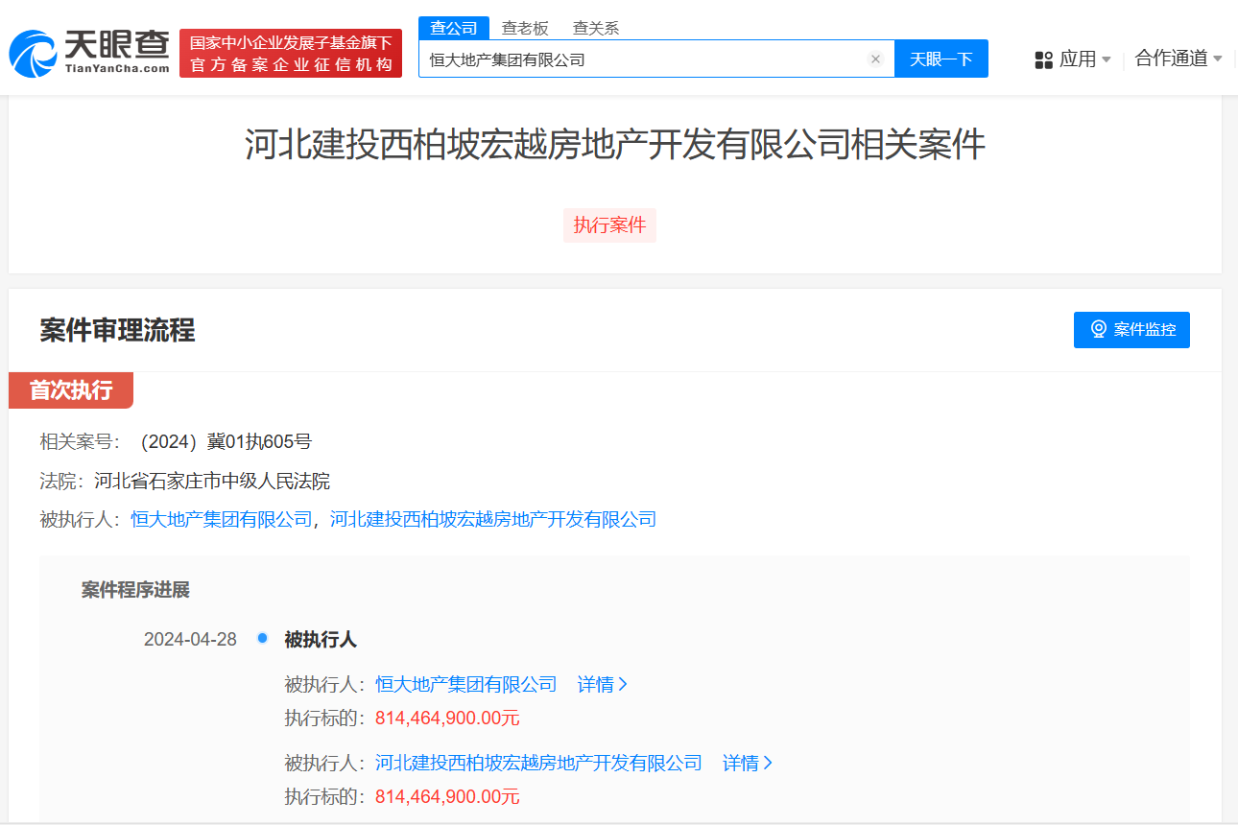Open 详情 chevron for 河北建投西柏坡宏越房地产
This screenshot has width=1238, height=825.
[768, 764]
